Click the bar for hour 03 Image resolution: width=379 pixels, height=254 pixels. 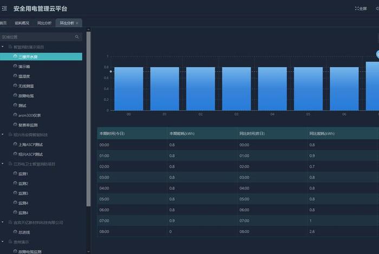point(237,89)
